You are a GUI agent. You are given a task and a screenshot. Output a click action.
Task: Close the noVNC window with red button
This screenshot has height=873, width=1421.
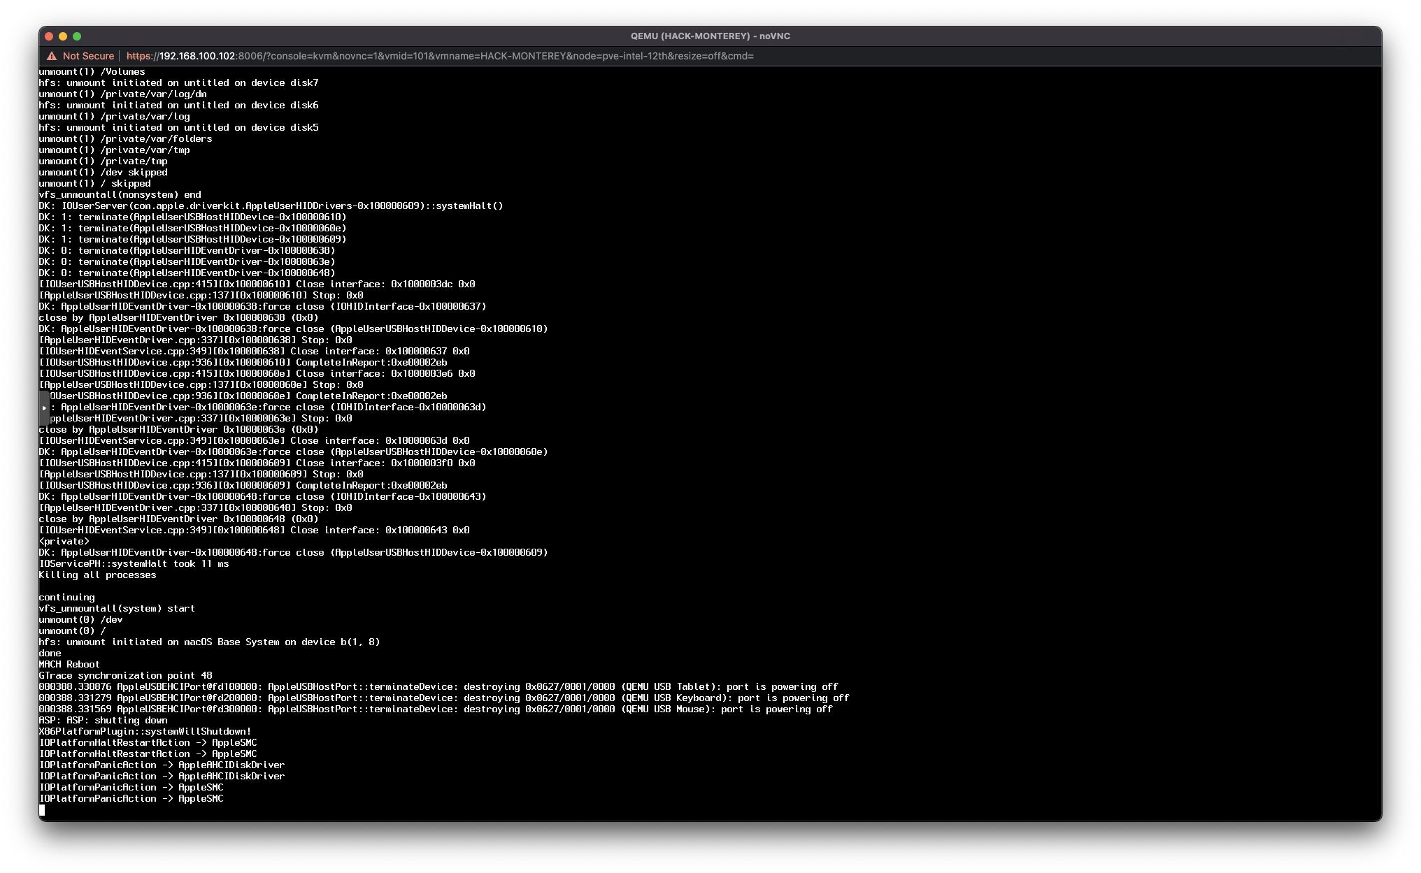tap(49, 36)
